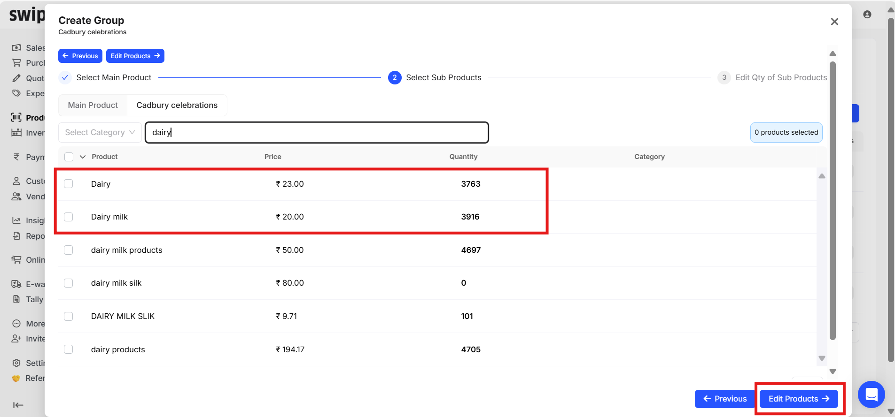
Task: Open More options icon in sidebar
Action: pos(16,324)
